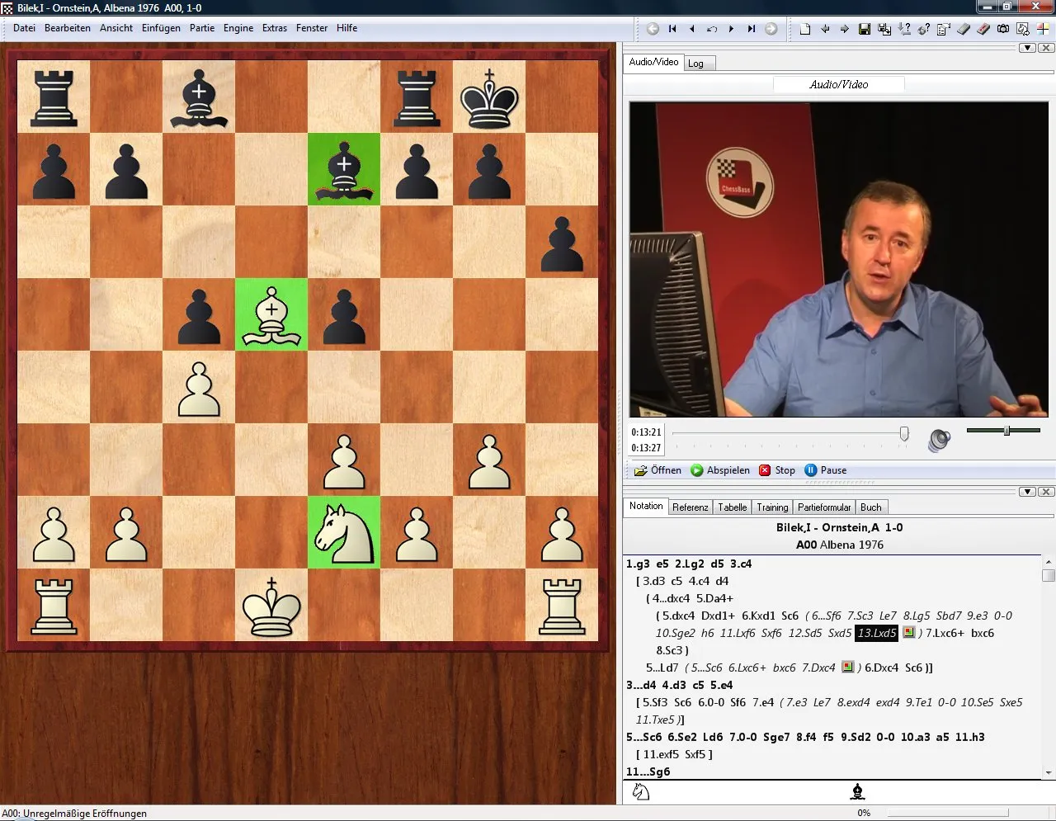This screenshot has height=821, width=1056.
Task: Switch to the Referenz tab
Action: coord(691,507)
